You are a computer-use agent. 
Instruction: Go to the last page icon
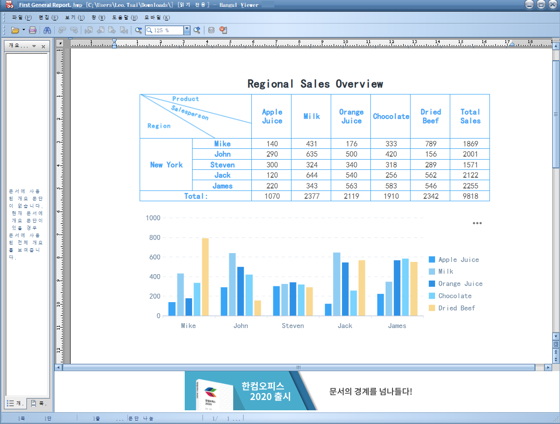(124, 30)
